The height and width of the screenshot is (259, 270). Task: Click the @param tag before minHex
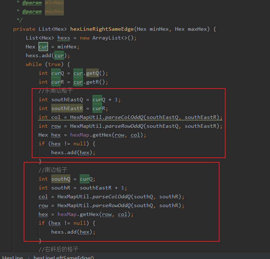32,3
